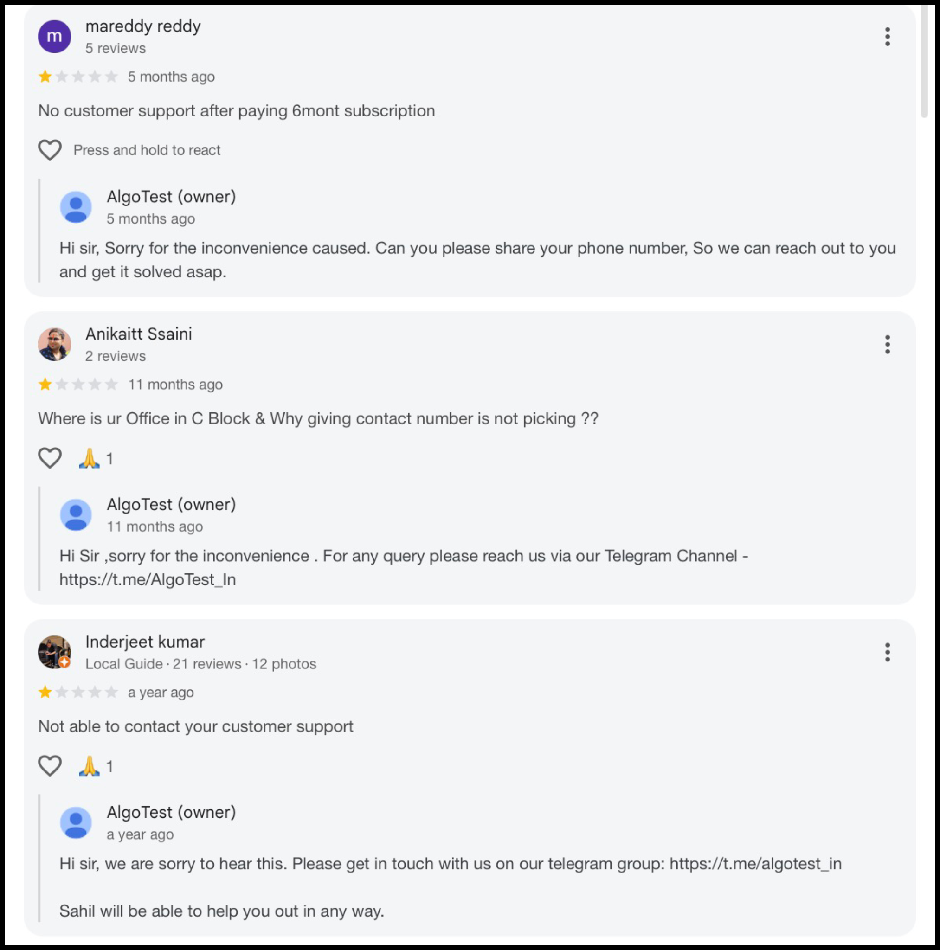Viewport: 940px width, 950px height.
Task: Open the options menu for mareddy reddy's review
Action: click(x=887, y=36)
